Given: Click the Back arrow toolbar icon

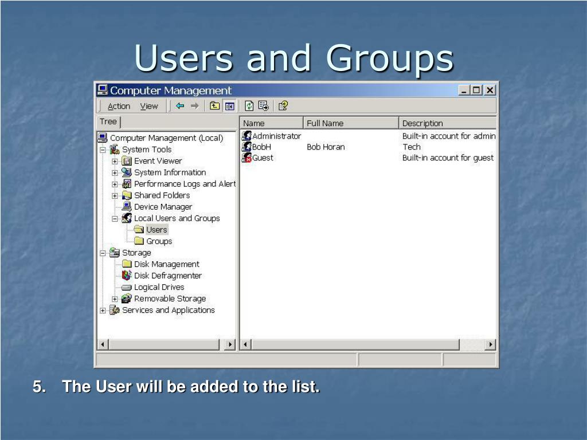Looking at the screenshot, I should click(x=180, y=106).
